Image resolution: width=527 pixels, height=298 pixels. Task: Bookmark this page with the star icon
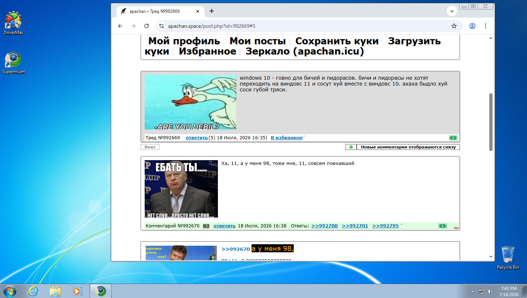click(x=454, y=26)
